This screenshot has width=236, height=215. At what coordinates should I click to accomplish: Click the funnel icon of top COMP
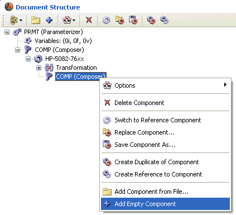[28, 50]
